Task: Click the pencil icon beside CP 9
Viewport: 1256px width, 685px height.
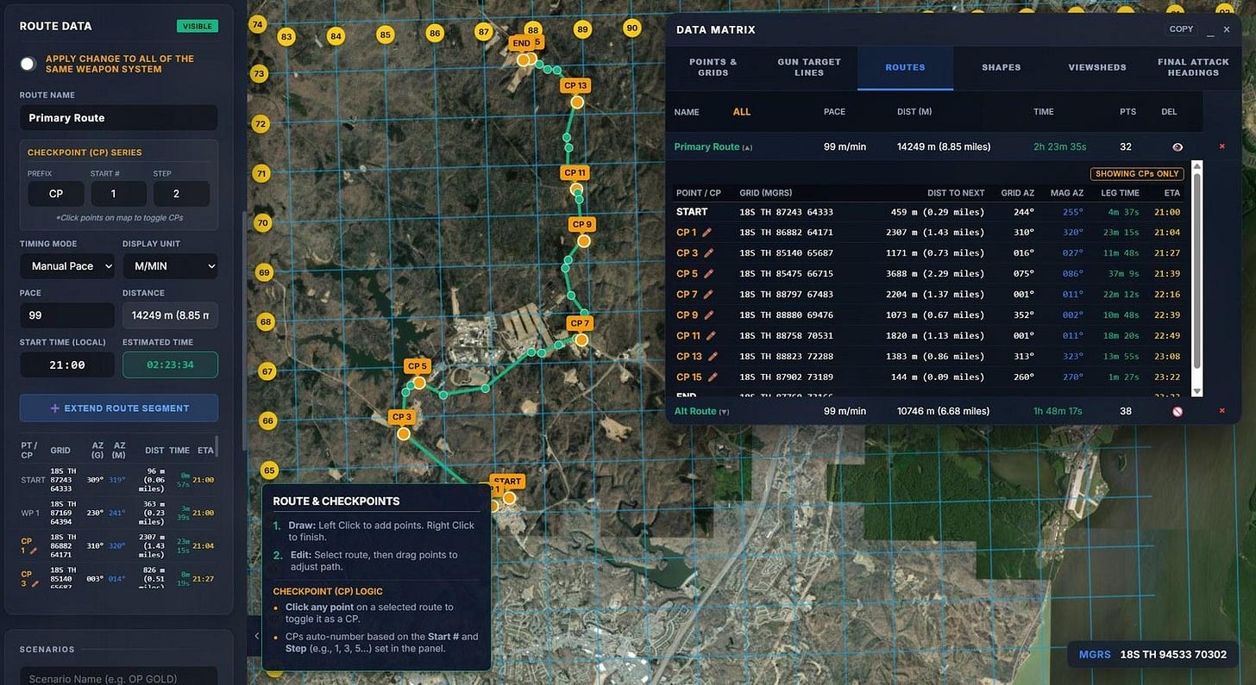Action: pos(709,315)
